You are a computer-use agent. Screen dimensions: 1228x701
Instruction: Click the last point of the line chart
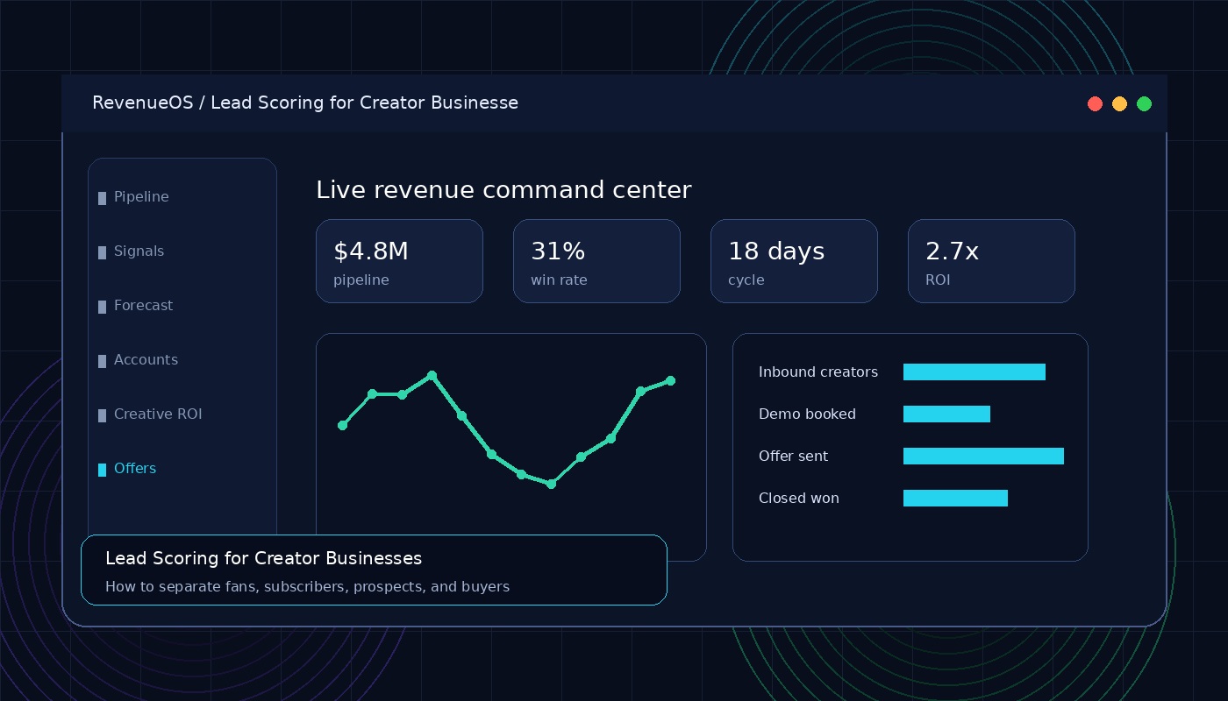tap(671, 381)
